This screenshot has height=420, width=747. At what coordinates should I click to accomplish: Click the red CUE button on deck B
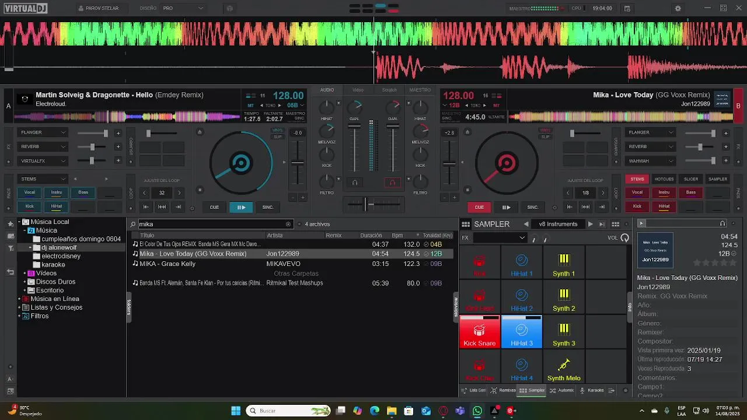click(479, 207)
